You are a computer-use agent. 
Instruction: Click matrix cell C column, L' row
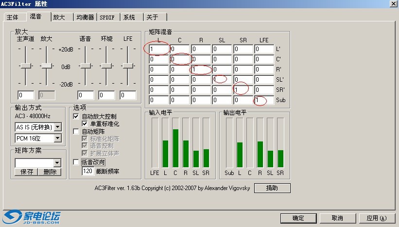click(x=180, y=49)
